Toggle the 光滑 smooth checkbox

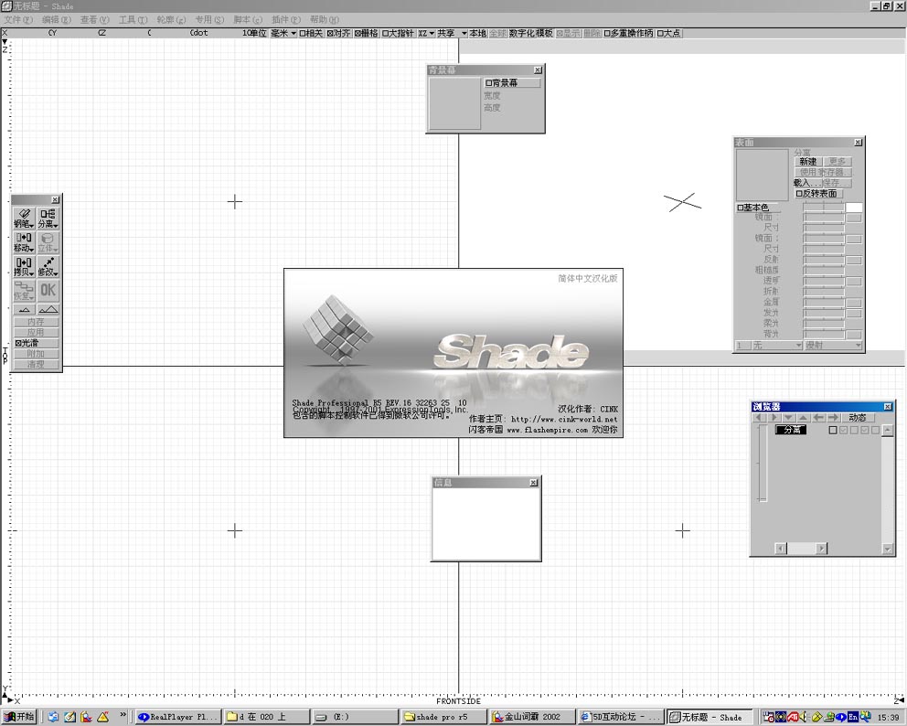click(36, 343)
